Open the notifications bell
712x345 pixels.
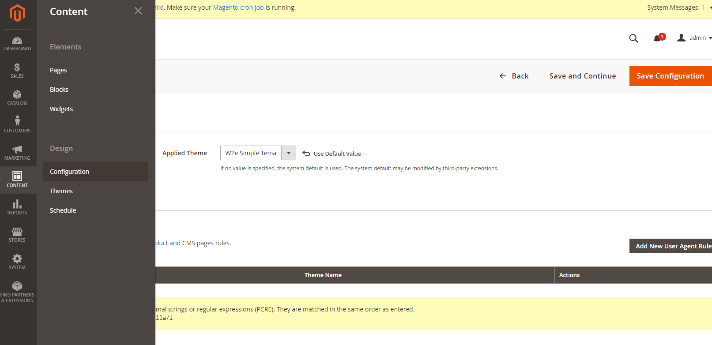pyautogui.click(x=657, y=38)
